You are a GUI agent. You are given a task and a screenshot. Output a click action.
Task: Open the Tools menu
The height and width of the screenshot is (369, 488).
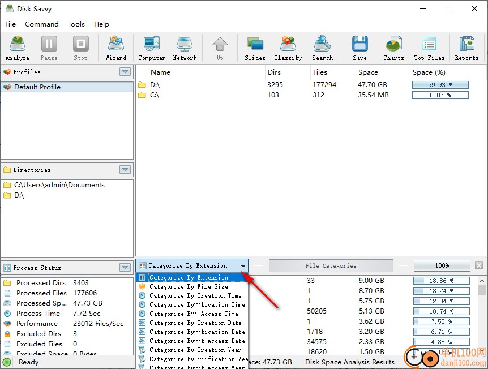pyautogui.click(x=76, y=24)
